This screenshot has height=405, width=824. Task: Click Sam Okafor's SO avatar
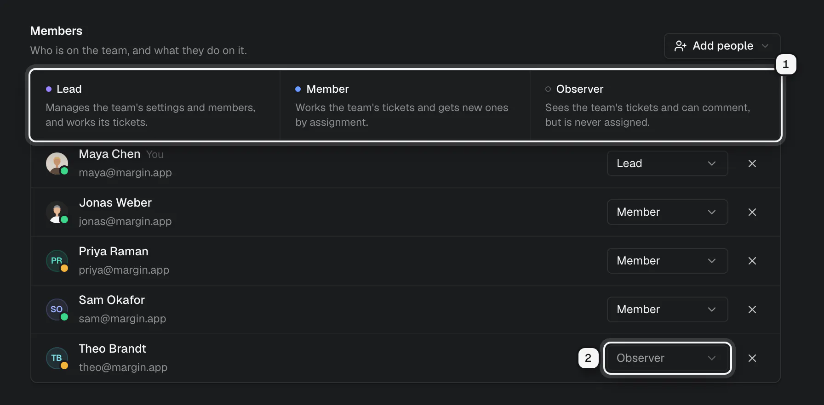pyautogui.click(x=57, y=309)
